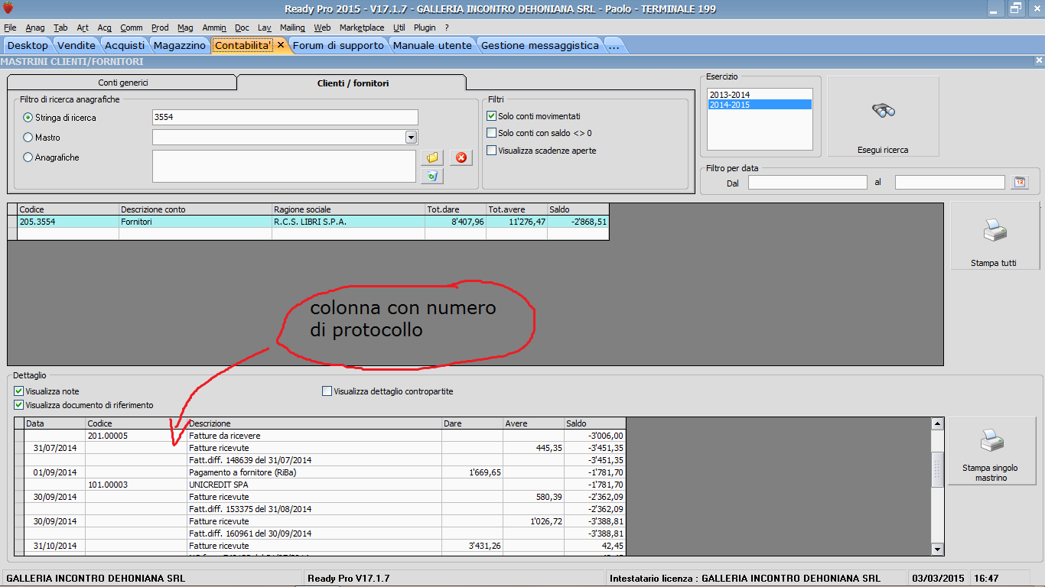Select the Clienti / fornitori tab
The image size is (1045, 587).
coord(353,83)
